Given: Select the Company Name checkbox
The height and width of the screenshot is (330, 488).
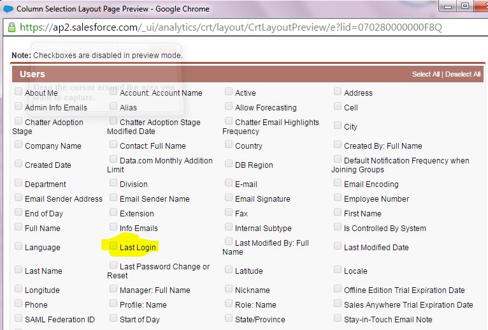Looking at the screenshot, I should point(18,144).
